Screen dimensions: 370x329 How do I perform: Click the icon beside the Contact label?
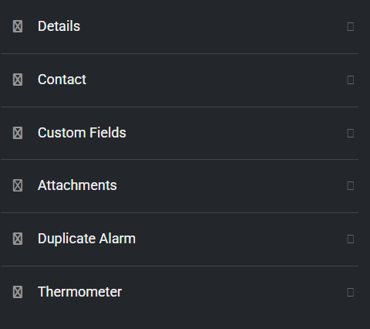pos(18,80)
